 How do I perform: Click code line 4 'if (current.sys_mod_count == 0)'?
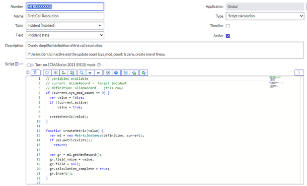tap(77, 93)
